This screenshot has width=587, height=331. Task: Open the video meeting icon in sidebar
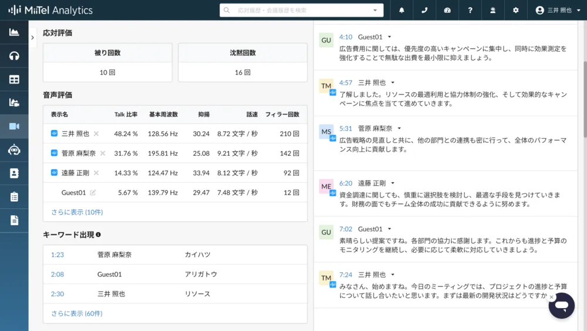14,126
